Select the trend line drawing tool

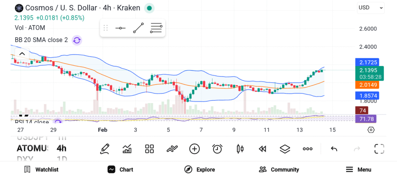(138, 28)
